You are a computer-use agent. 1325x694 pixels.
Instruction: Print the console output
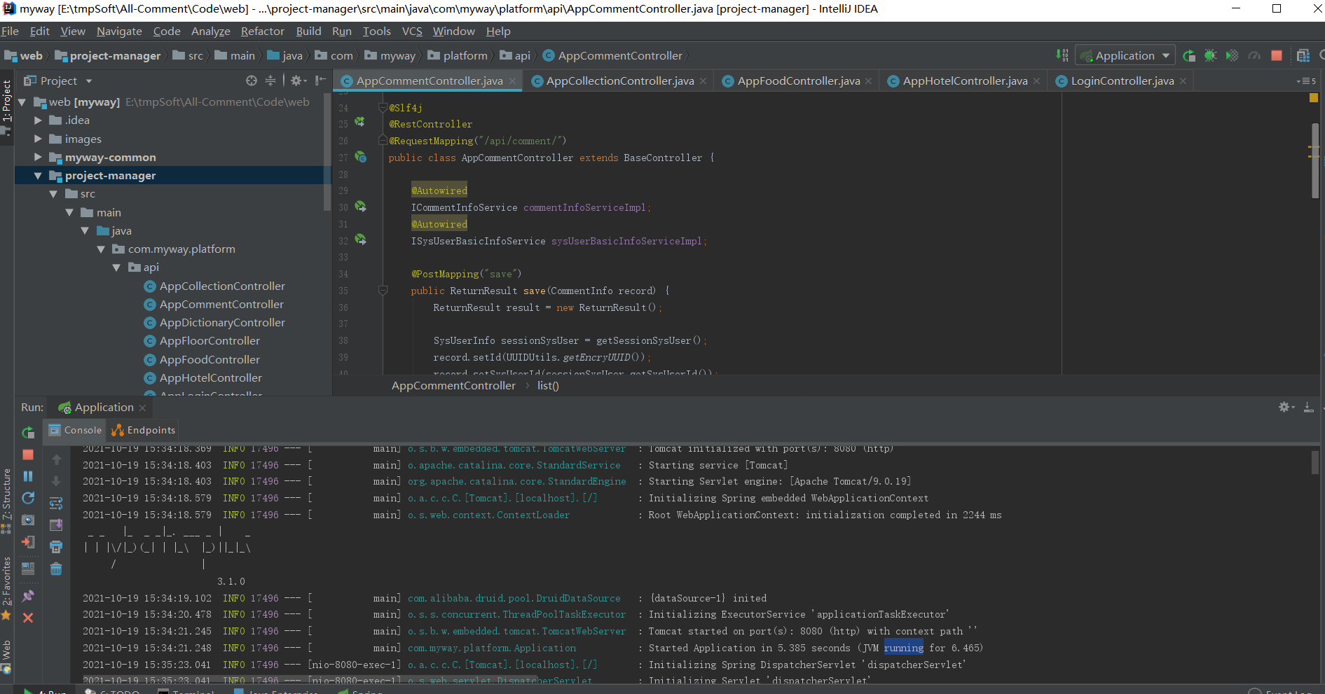tap(56, 546)
